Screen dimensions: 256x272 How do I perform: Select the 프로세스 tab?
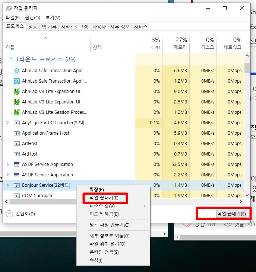[15, 26]
